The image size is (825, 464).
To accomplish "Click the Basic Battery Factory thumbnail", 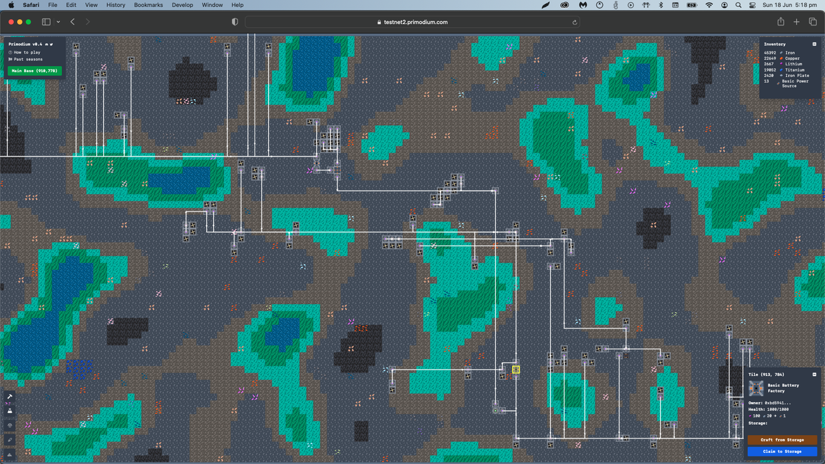I will 756,388.
